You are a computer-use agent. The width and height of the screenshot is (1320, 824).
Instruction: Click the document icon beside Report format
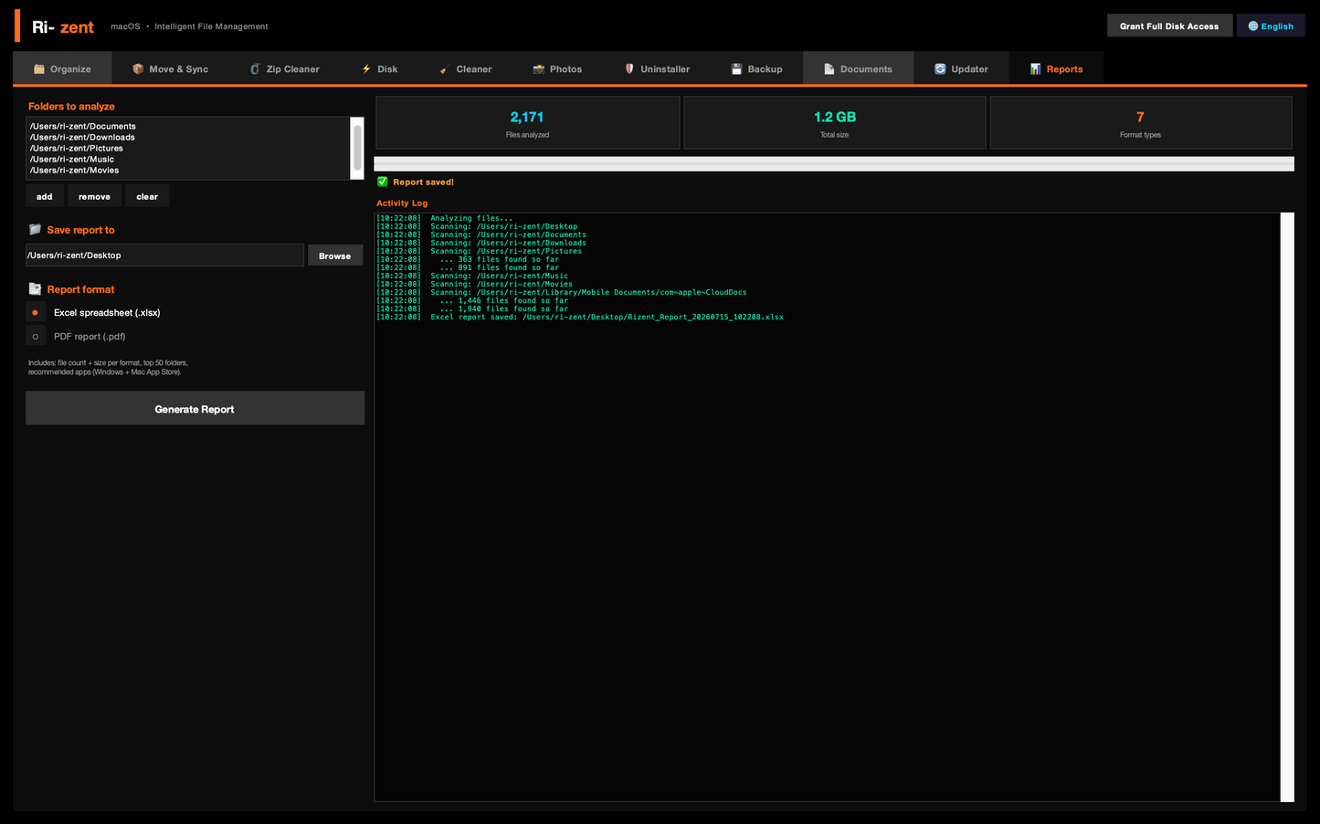click(35, 288)
